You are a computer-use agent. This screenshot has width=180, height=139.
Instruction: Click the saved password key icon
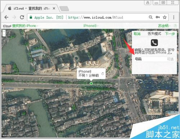coord(158,17)
